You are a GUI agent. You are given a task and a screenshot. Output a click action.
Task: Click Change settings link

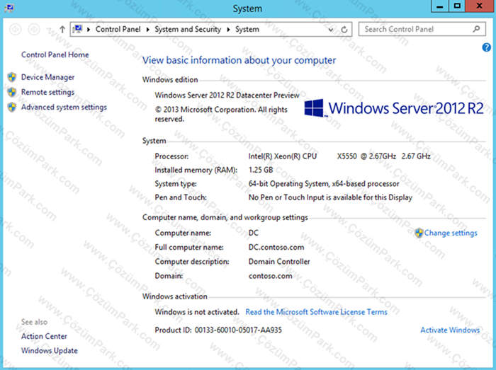pyautogui.click(x=451, y=233)
